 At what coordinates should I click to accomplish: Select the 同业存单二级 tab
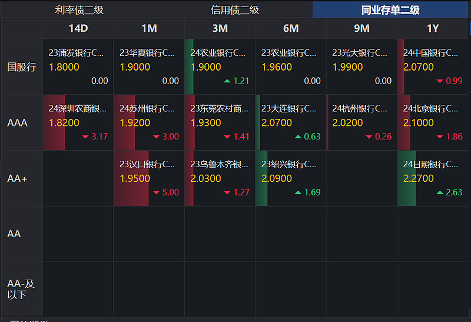(x=390, y=10)
